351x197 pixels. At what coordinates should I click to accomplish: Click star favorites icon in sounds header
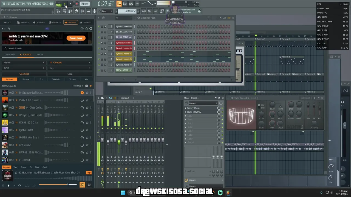click(87, 28)
